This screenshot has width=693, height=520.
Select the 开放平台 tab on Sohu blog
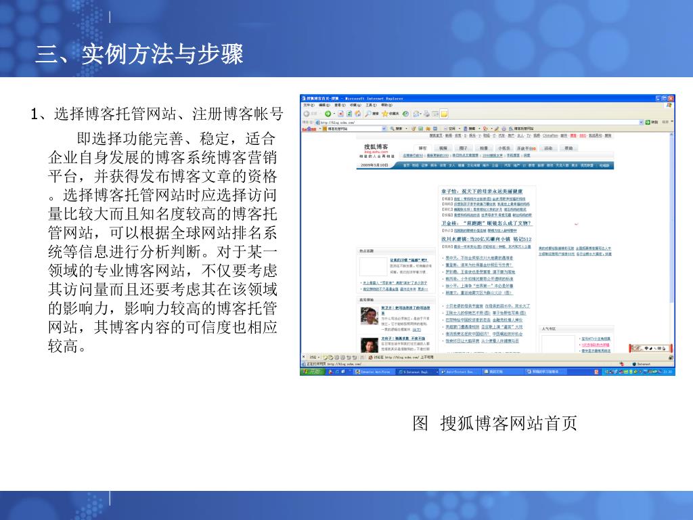[x=526, y=148]
